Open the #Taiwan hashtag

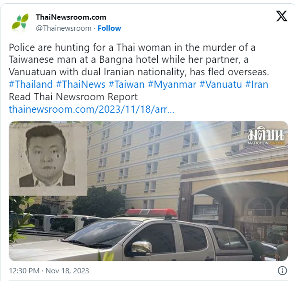(127, 84)
